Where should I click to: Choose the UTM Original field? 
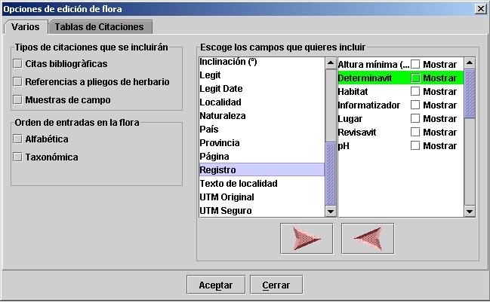pyautogui.click(x=262, y=197)
